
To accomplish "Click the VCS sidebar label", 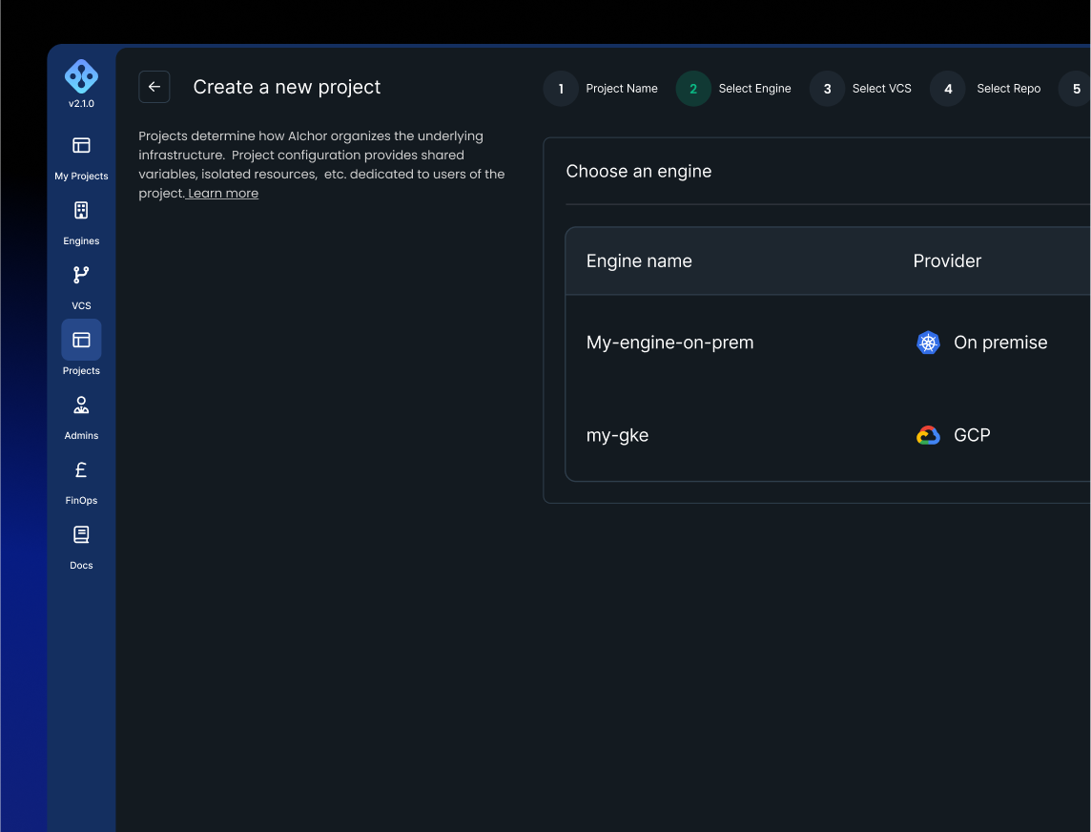I will (81, 305).
